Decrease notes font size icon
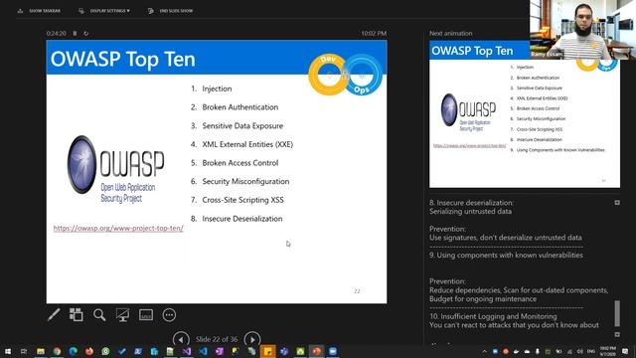The width and height of the screenshot is (636, 358). [617, 334]
